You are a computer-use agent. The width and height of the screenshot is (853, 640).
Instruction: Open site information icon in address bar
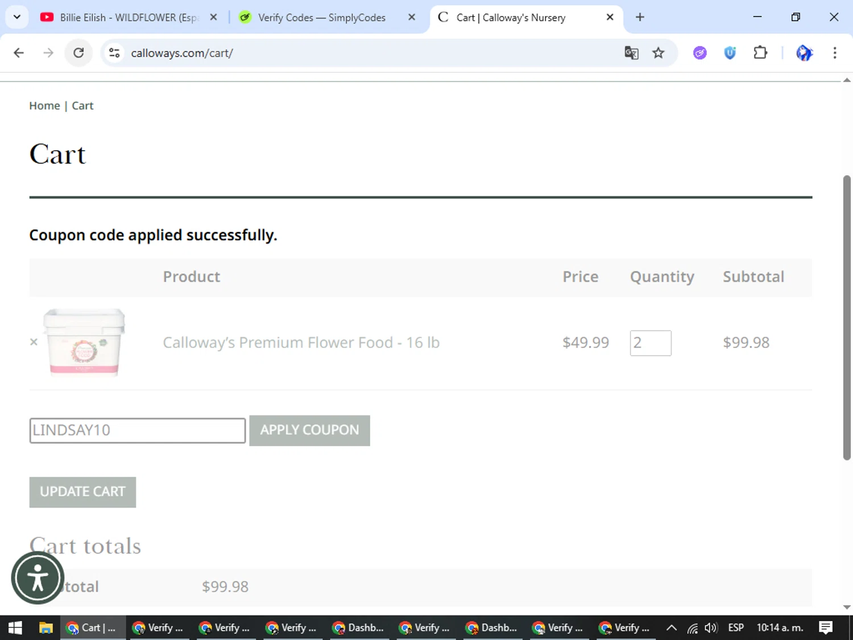coord(114,53)
